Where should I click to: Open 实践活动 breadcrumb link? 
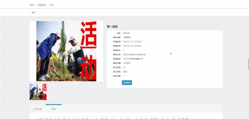(41, 5)
